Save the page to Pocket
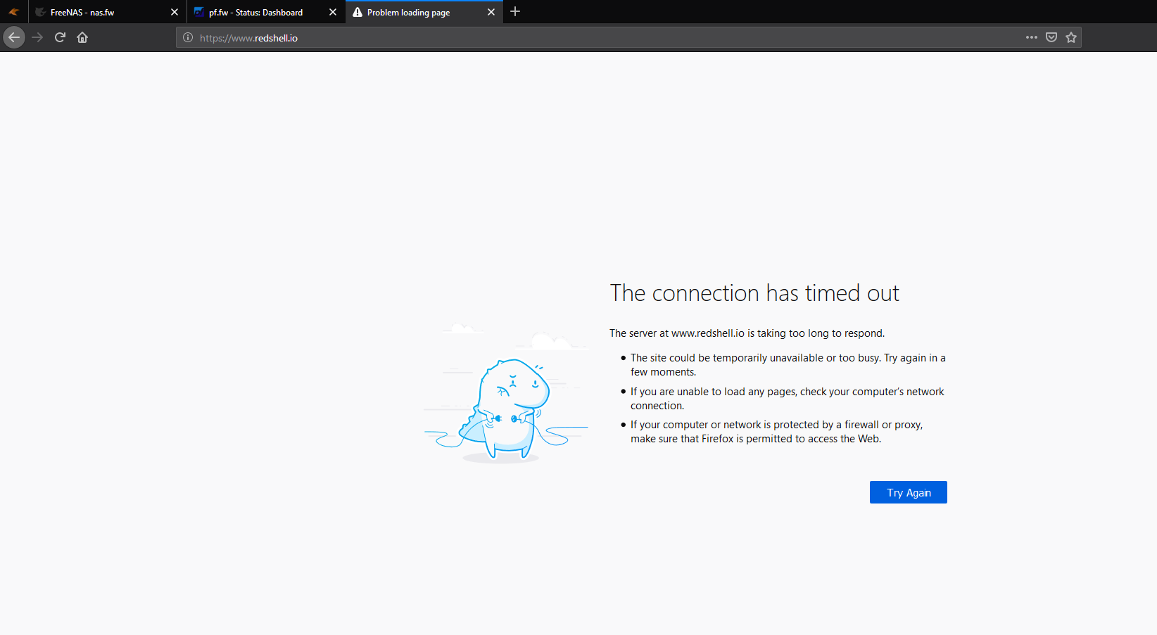Viewport: 1157px width, 635px height. pos(1051,37)
